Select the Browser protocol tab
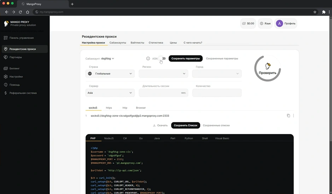The image size is (332, 194). [141, 108]
